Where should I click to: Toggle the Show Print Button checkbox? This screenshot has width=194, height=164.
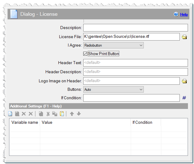pyautogui.click(x=85, y=54)
